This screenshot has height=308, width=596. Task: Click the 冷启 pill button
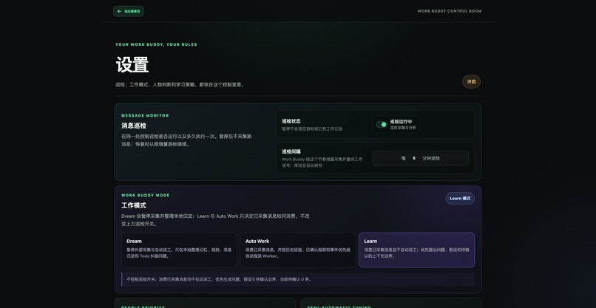point(471,82)
